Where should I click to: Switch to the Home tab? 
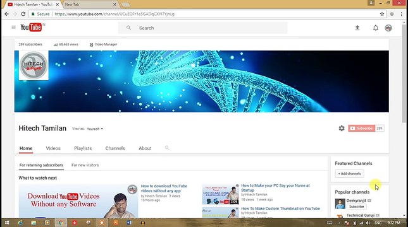[26, 148]
